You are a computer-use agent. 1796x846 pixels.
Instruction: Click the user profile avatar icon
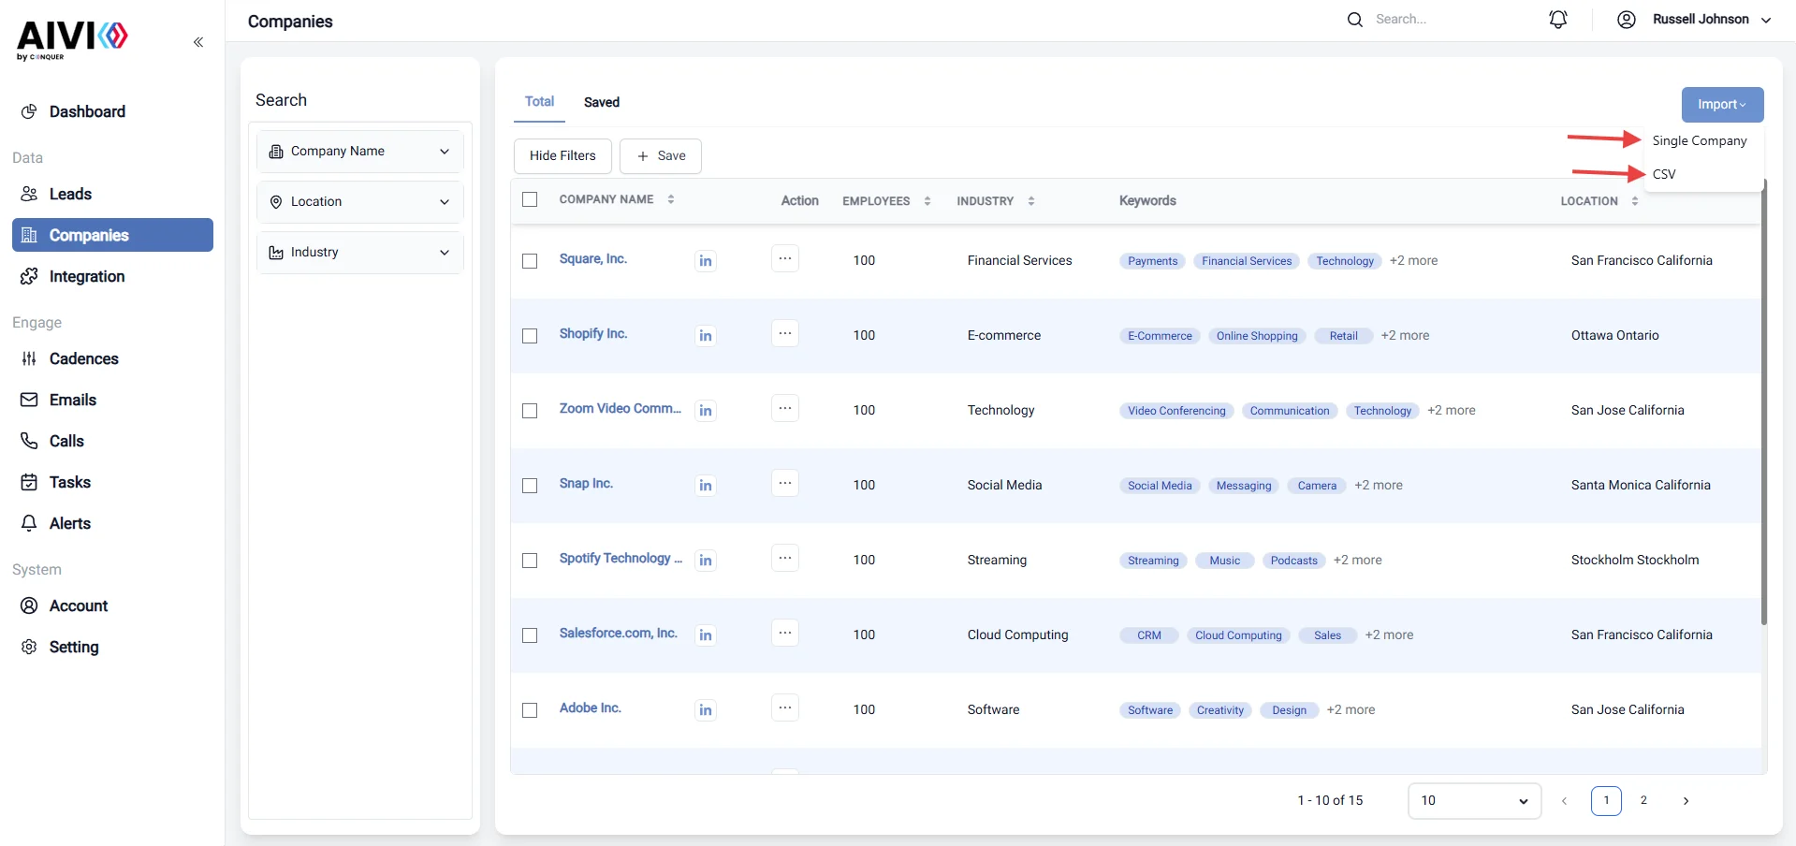(1627, 20)
